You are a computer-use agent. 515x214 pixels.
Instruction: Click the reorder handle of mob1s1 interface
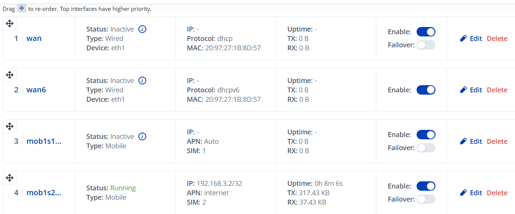click(10, 127)
